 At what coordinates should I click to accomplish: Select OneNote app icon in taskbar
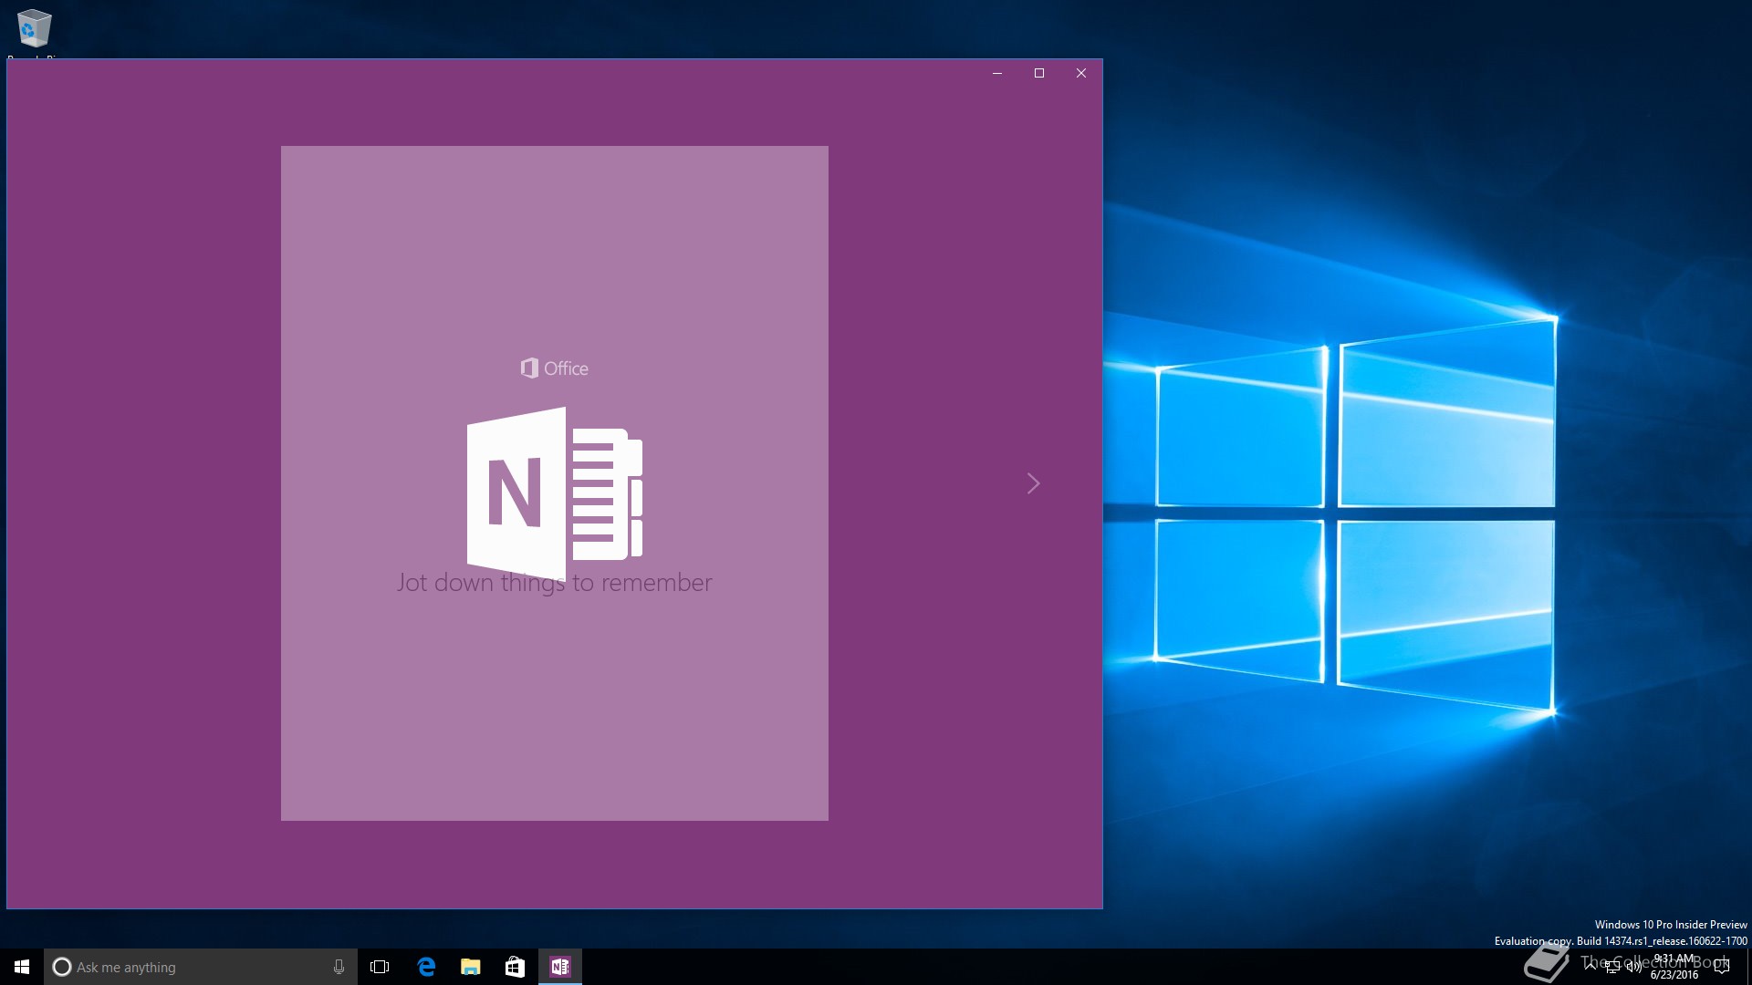(x=559, y=967)
